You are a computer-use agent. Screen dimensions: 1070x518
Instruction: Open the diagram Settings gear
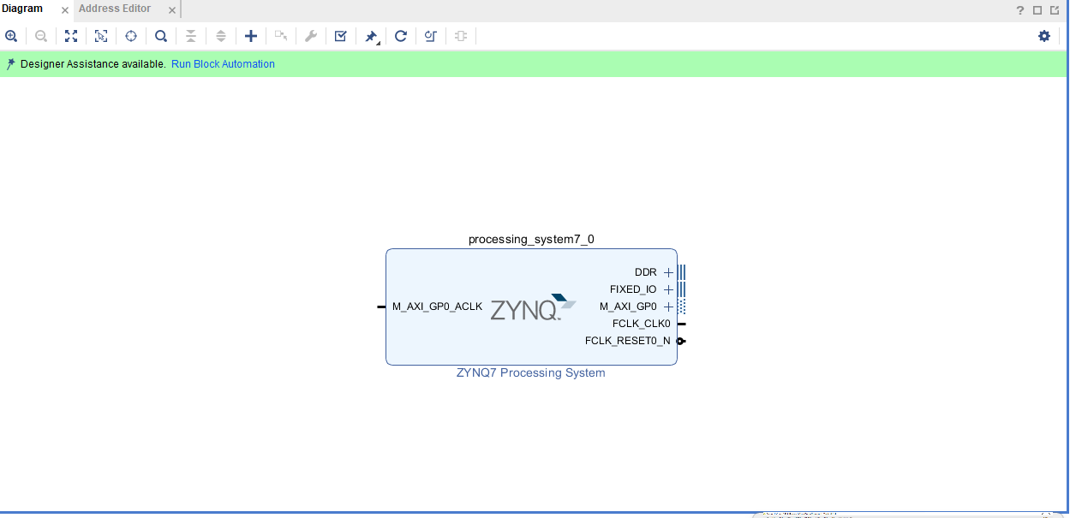(1044, 36)
